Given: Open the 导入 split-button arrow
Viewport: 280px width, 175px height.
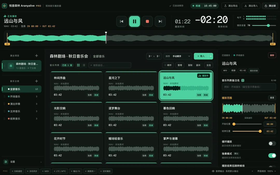Looking at the screenshot, I should click(x=211, y=56).
